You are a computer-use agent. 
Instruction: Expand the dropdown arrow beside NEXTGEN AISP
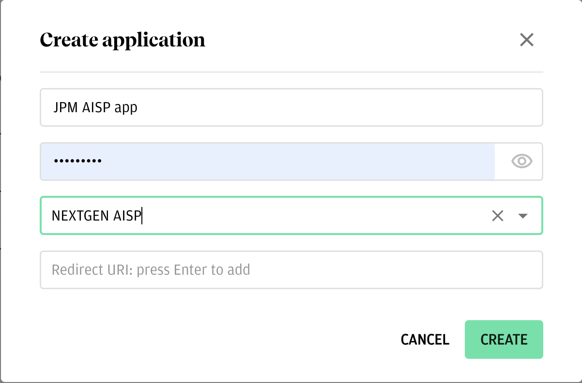(x=522, y=216)
